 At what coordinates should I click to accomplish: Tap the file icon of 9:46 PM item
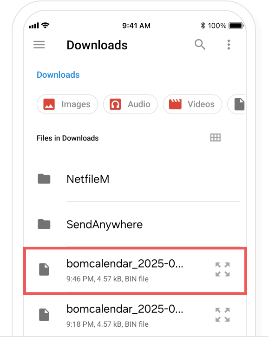pos(44,269)
